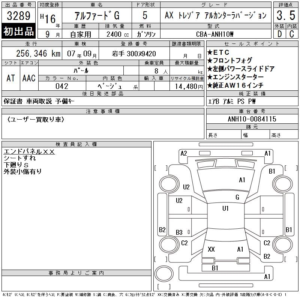The image size is (300, 300).
Task: Select the 車台番号 header
Action: tap(252, 111)
